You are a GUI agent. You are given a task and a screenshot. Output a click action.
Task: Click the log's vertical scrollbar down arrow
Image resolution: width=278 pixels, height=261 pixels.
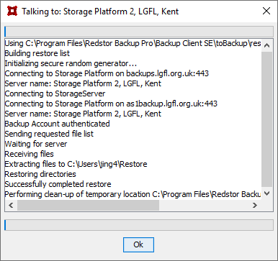click(266, 193)
